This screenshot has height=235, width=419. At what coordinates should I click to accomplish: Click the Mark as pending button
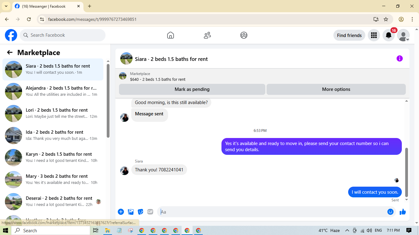pos(192,89)
